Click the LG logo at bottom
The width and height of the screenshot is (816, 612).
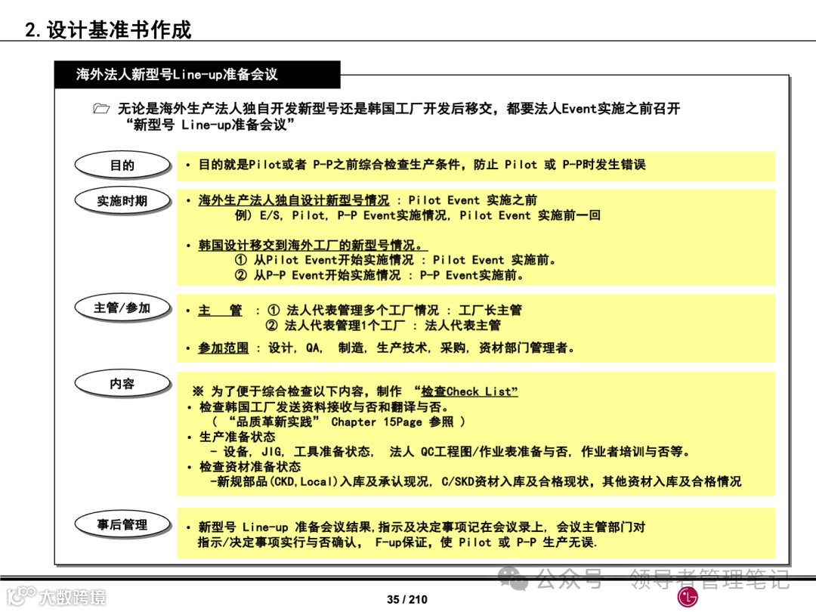point(688,597)
